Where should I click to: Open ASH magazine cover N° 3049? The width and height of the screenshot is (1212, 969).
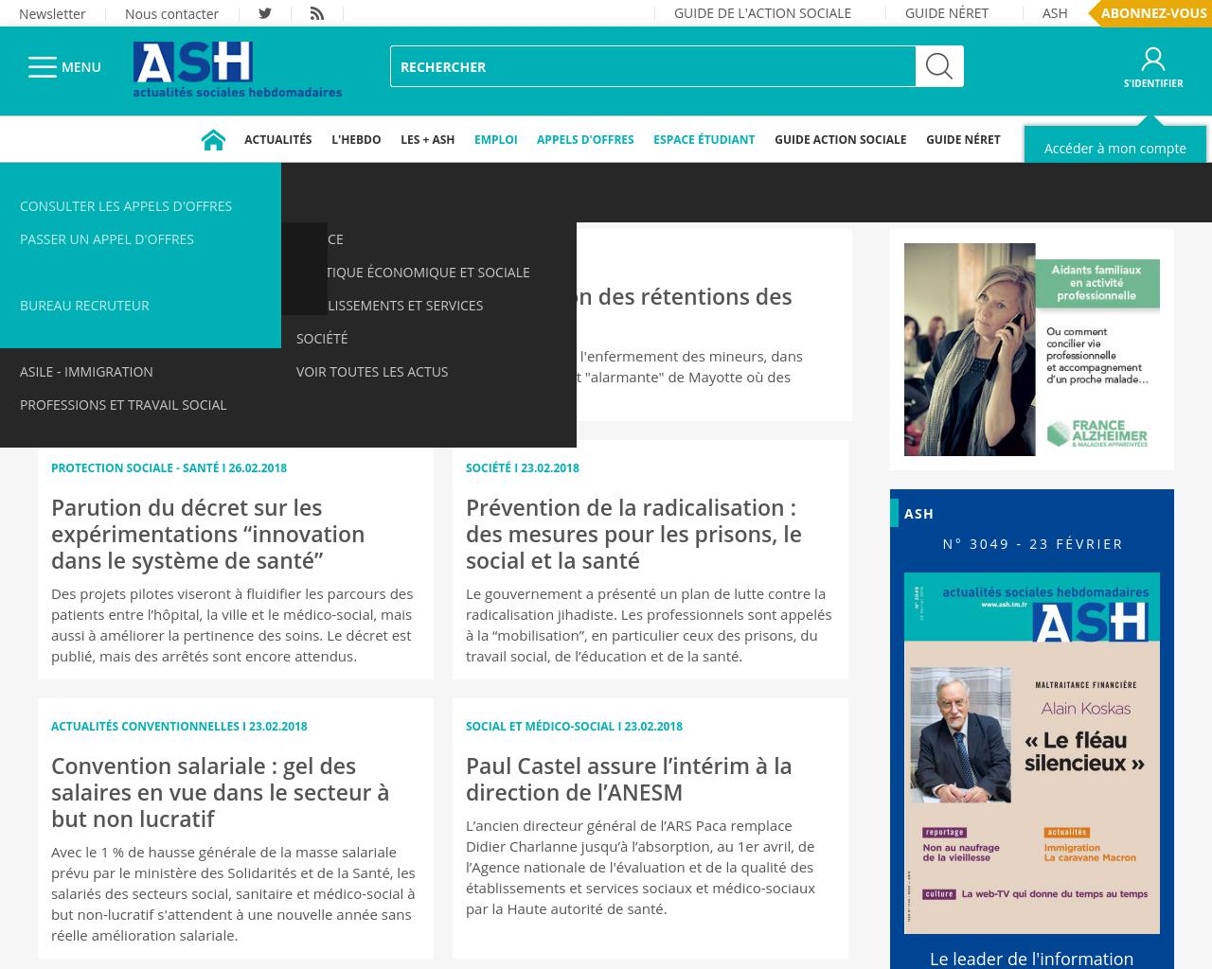pos(1031,752)
